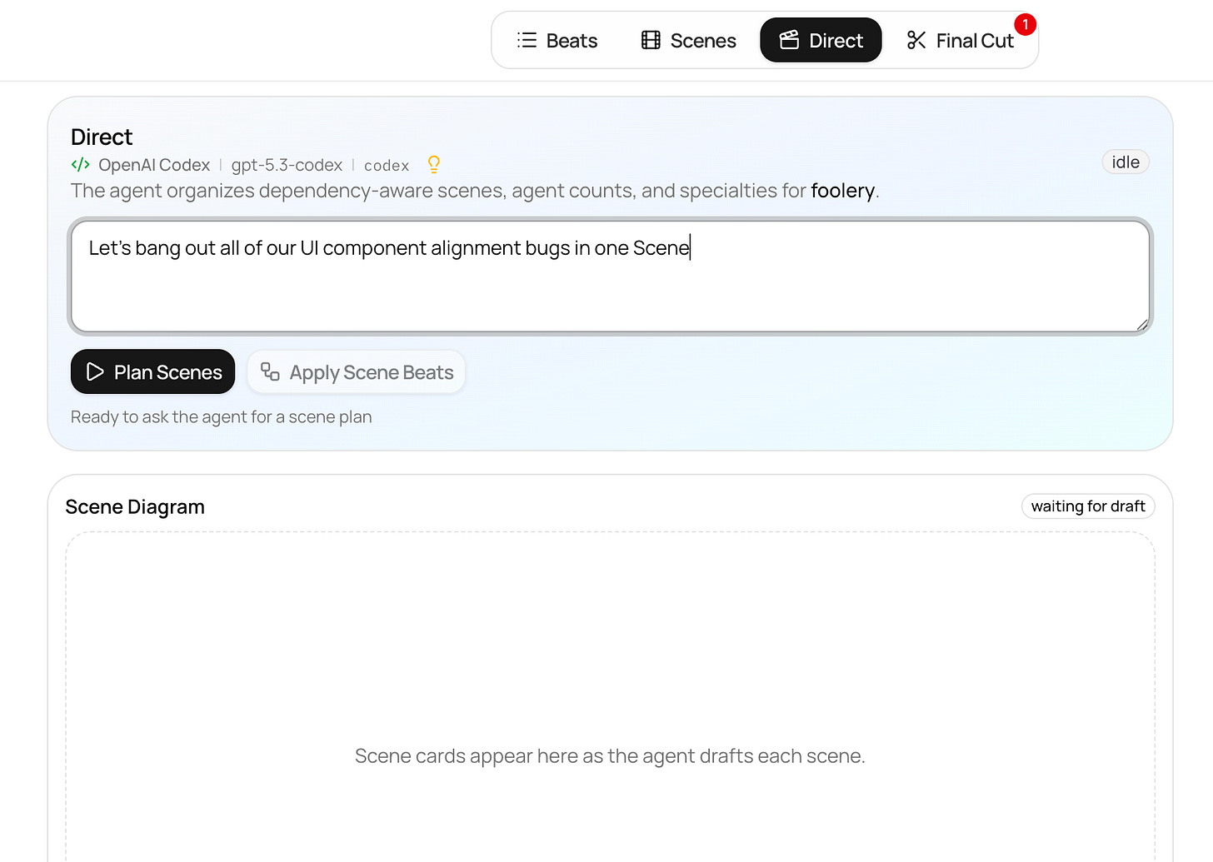Click the 'Ready to ask the agent' status text

click(222, 417)
